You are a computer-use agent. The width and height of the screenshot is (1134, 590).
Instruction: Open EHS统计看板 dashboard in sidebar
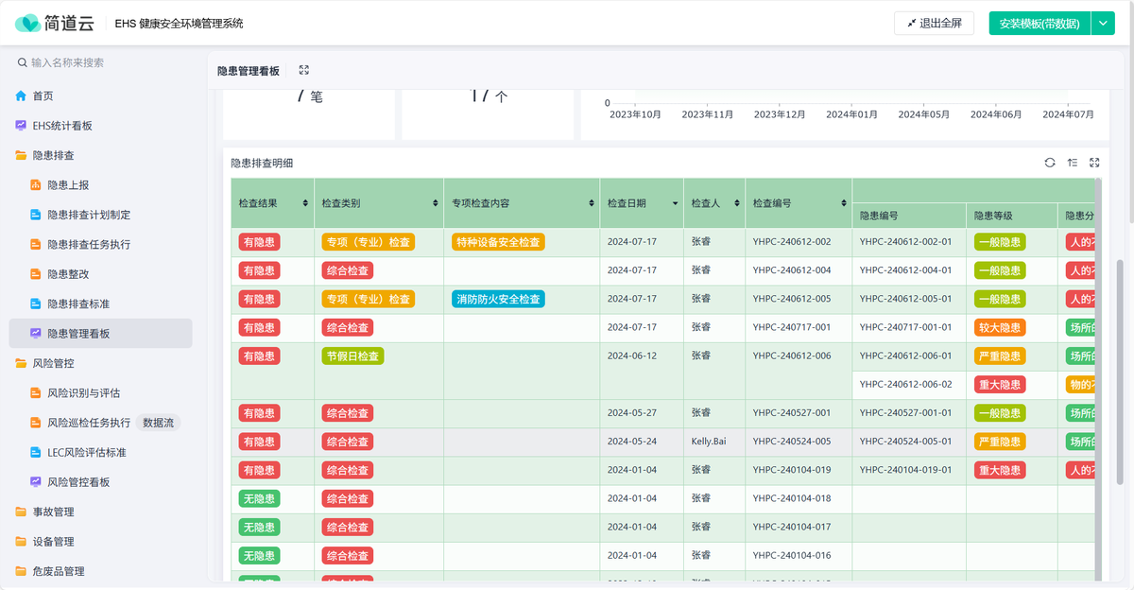62,126
